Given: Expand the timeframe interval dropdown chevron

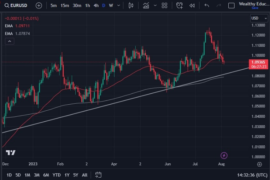Looking at the screenshot, I should (118, 5).
